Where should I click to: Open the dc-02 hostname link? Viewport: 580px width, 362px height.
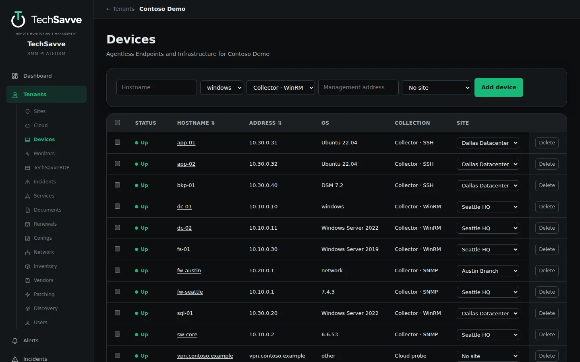point(184,228)
